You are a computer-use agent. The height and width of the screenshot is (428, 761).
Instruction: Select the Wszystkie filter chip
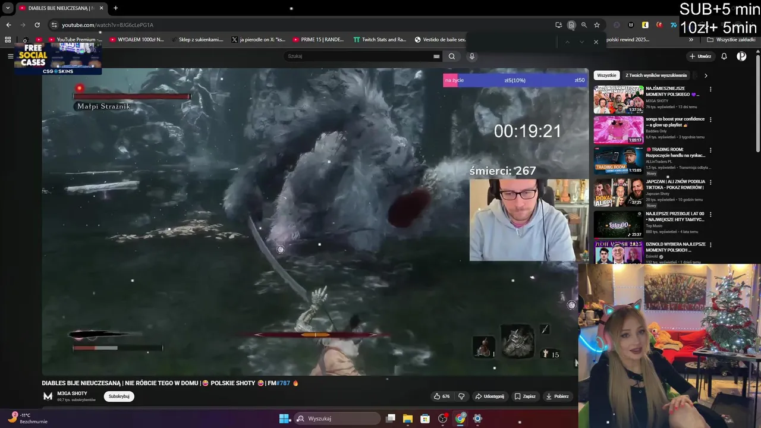(606, 75)
